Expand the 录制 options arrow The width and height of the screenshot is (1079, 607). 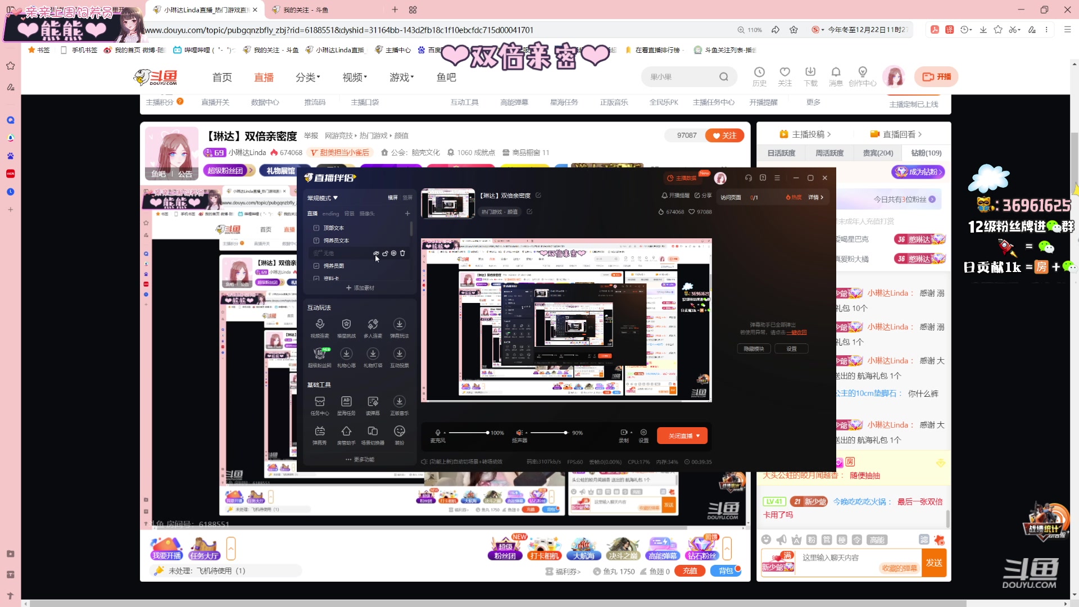(x=631, y=432)
